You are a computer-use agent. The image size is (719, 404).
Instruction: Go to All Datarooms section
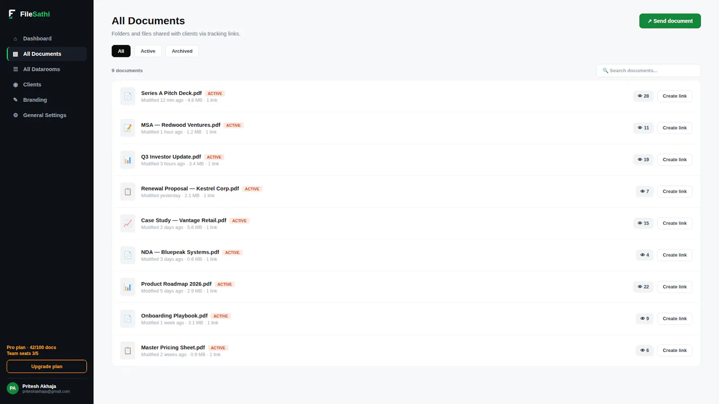(x=47, y=69)
